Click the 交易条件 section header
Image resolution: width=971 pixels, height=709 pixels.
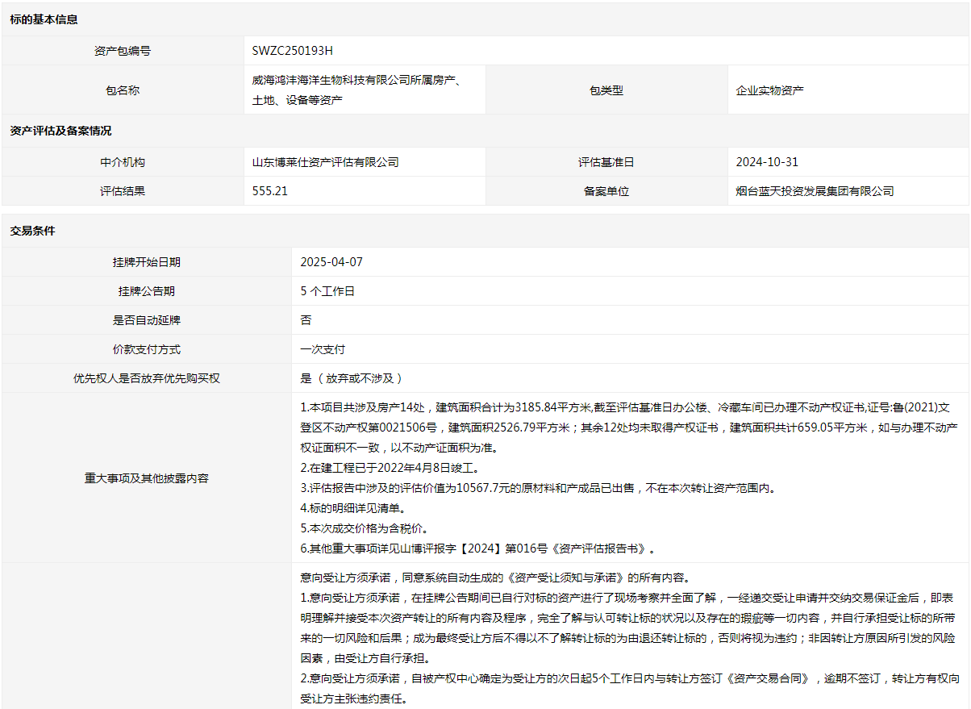point(33,231)
